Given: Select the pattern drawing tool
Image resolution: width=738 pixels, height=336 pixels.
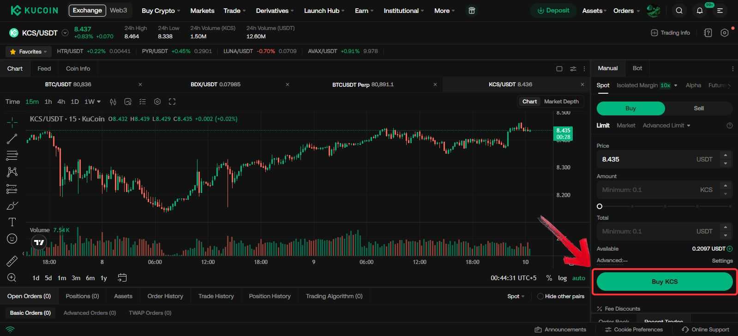Looking at the screenshot, I should [x=12, y=172].
